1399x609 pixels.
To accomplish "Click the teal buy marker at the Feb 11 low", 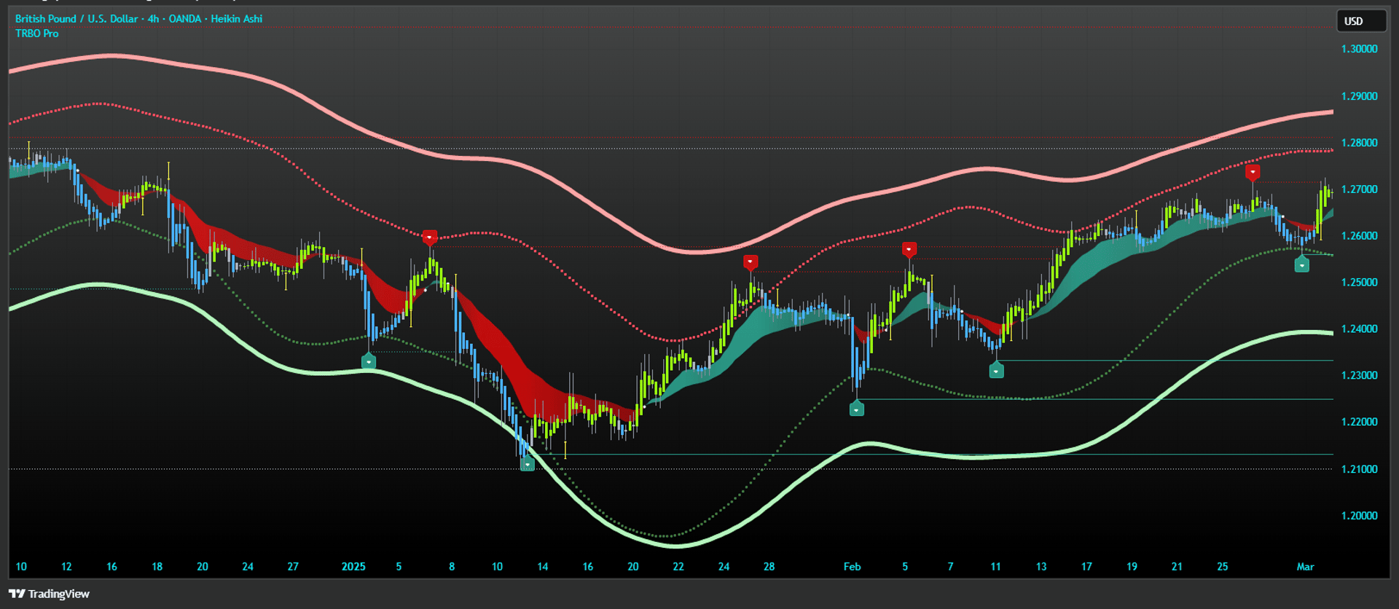I will pos(996,371).
